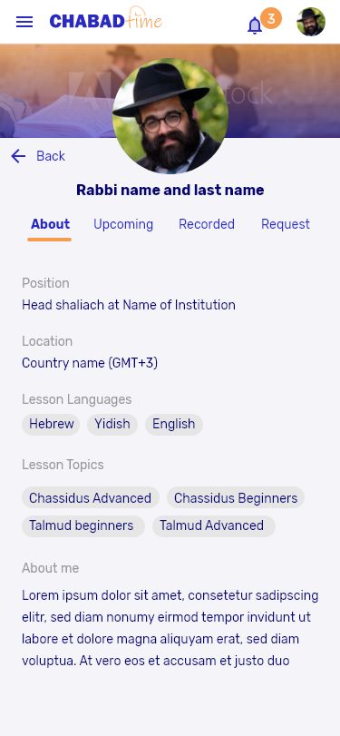Open the hamburger menu
Image resolution: width=340 pixels, height=736 pixels.
[24, 22]
